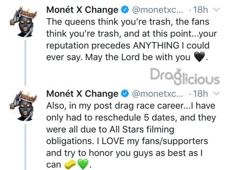Open @monetxc handle in second tweet
The width and height of the screenshot is (229, 170).
point(158,94)
